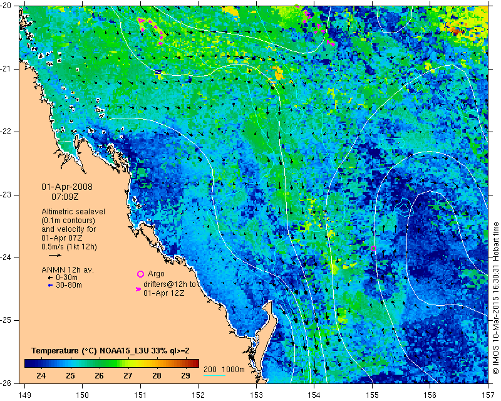Click the latitude axis label '-20'
Image resolution: width=501 pixels, height=401 pixels.
coord(6,6)
